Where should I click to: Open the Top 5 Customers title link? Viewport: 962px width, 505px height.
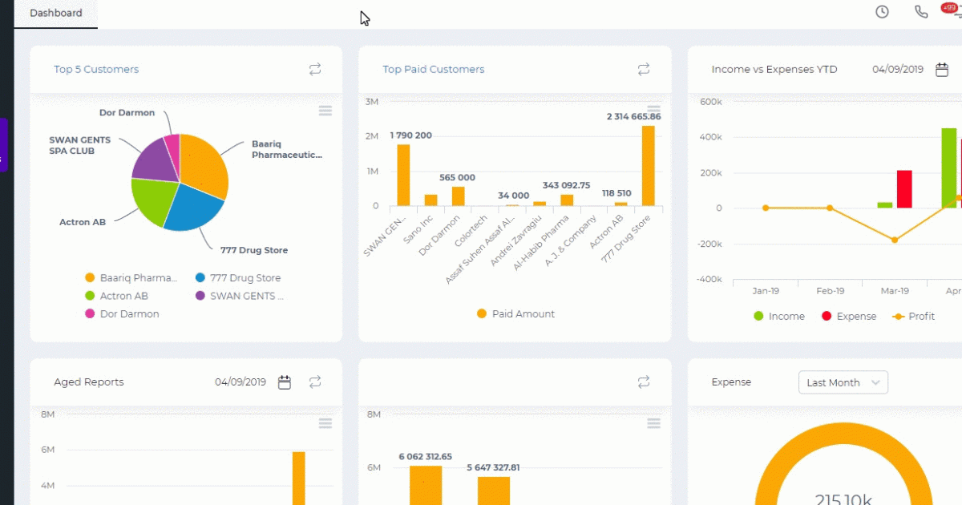pyautogui.click(x=96, y=70)
